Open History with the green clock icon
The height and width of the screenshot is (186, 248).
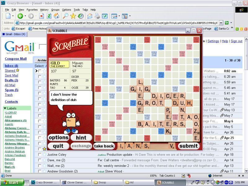pyautogui.click(x=81, y=16)
